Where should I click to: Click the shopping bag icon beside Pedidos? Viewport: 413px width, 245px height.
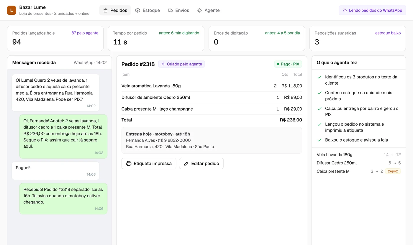pos(106,10)
